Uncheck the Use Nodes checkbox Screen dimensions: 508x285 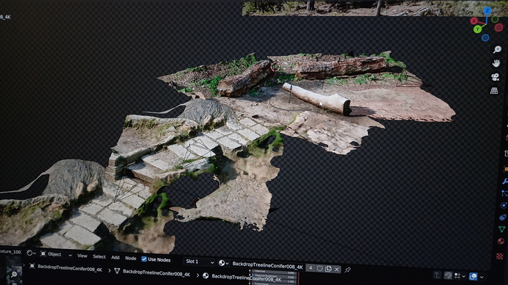tap(144, 259)
